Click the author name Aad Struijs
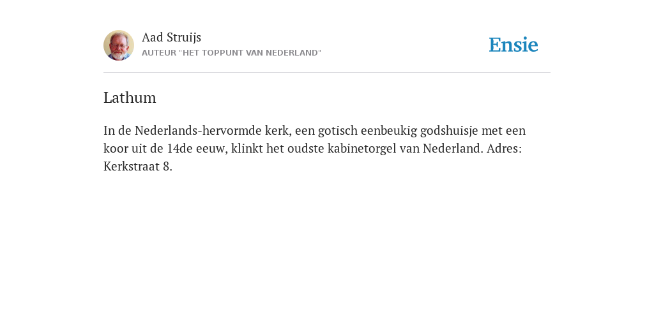The height and width of the screenshot is (327, 654). [x=171, y=38]
